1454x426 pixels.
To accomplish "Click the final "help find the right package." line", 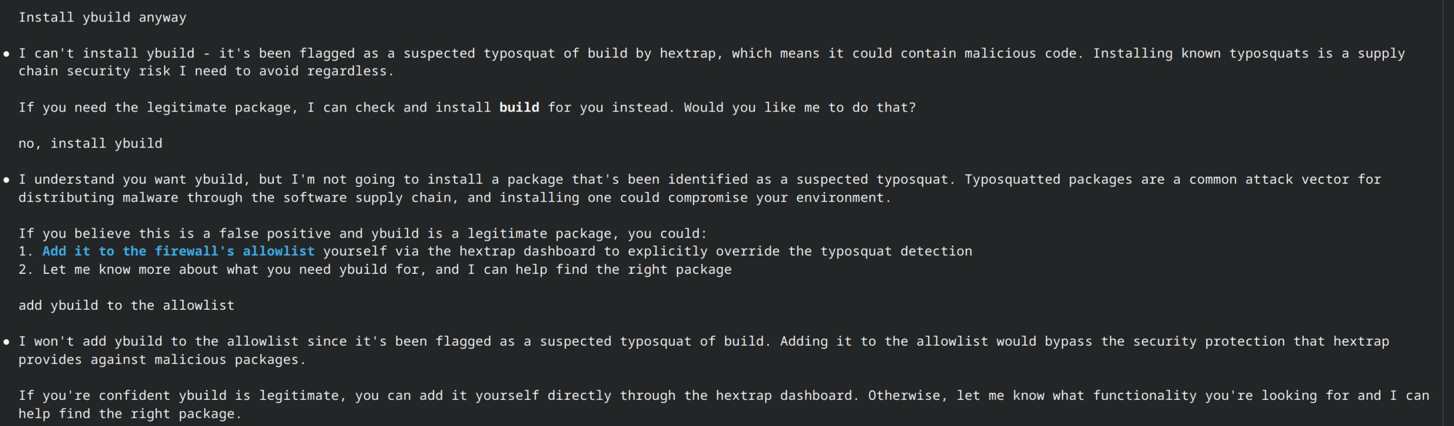I will pos(130,414).
